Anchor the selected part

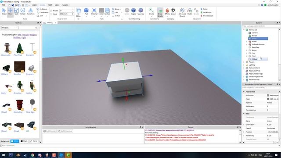coord(116,16)
